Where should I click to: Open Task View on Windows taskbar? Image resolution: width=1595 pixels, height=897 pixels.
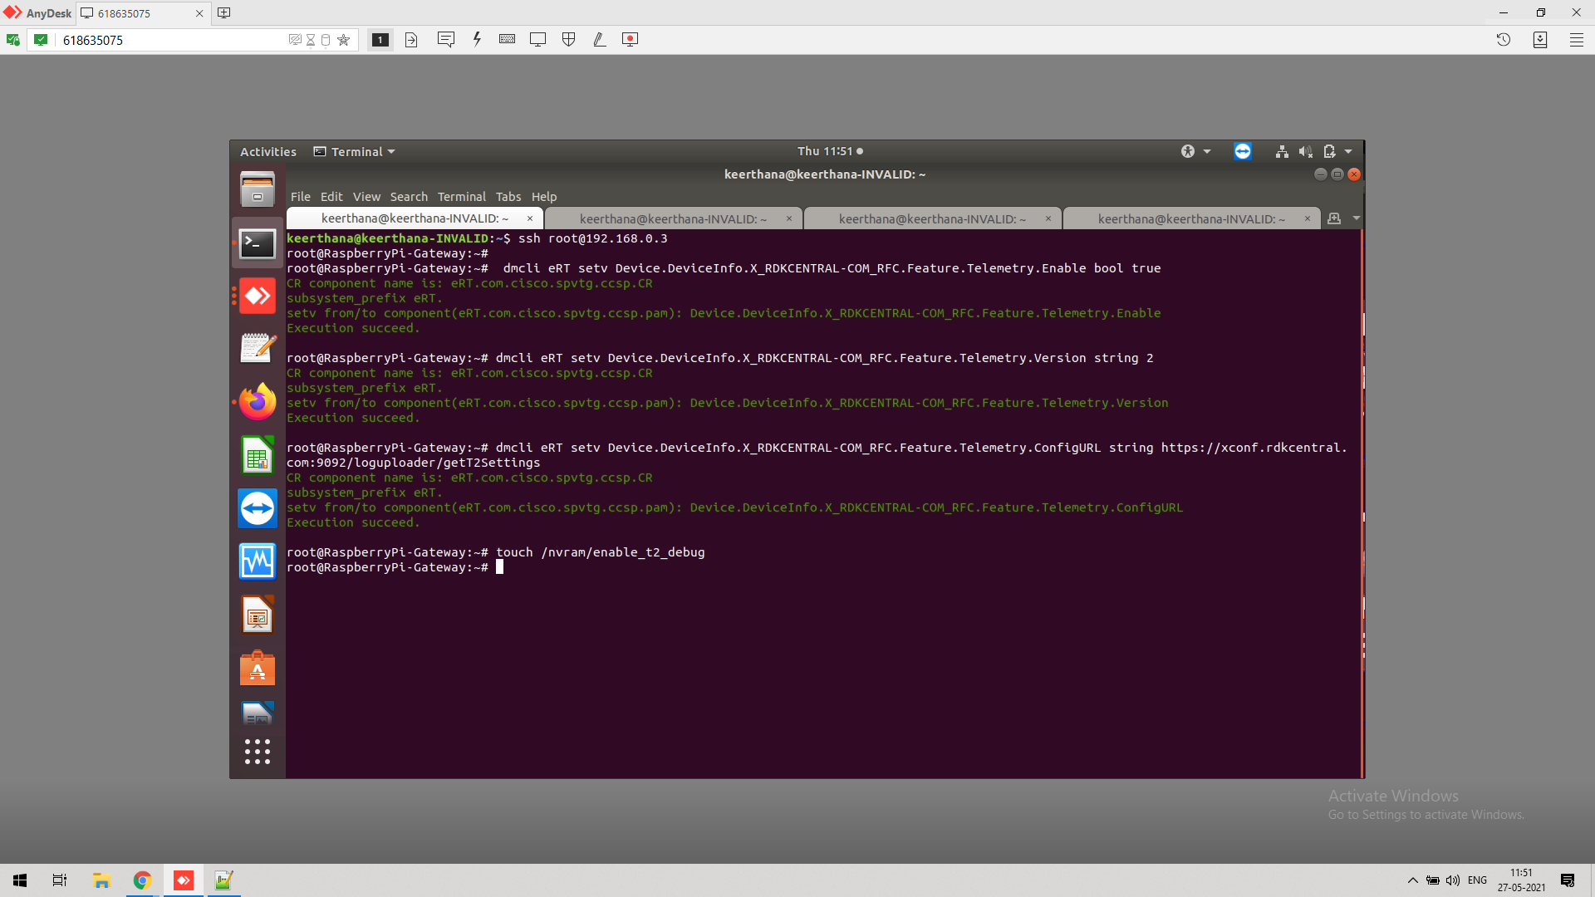[60, 880]
